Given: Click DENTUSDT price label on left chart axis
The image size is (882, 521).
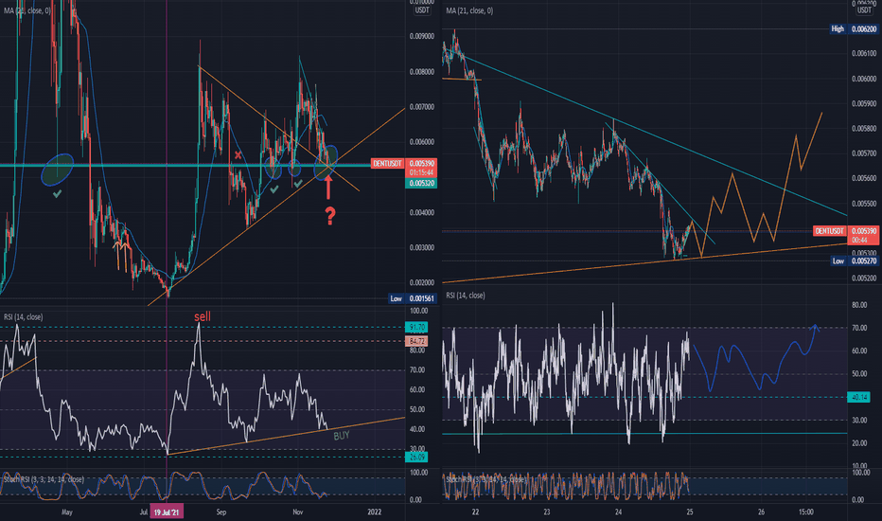Looking at the screenshot, I should pos(388,163).
